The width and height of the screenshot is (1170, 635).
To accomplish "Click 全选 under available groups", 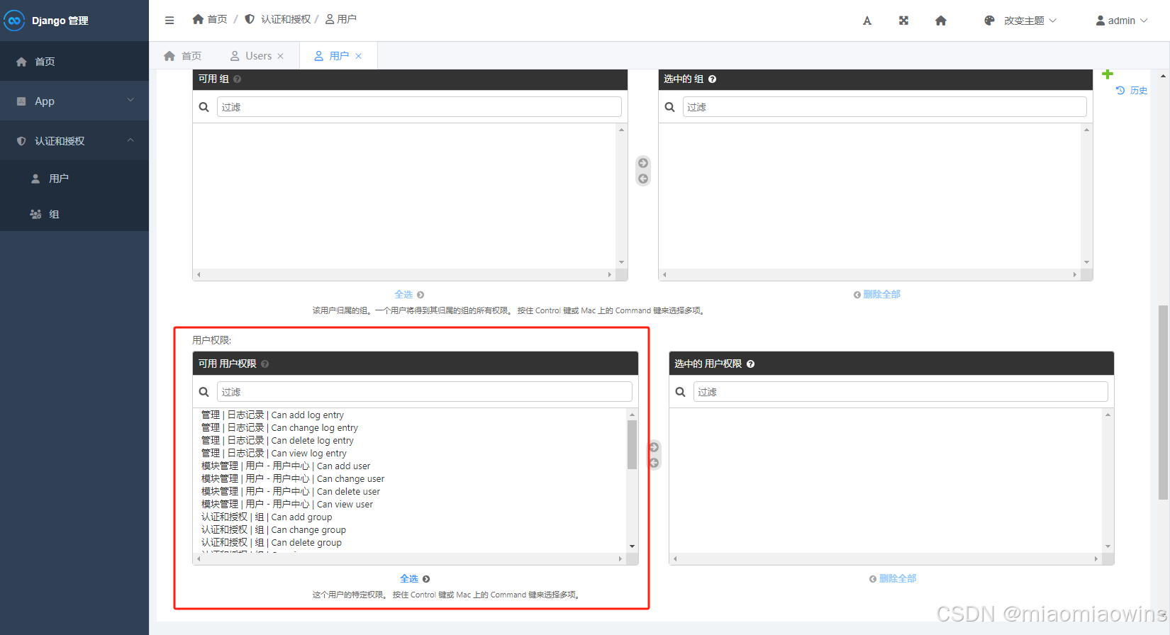I will pyautogui.click(x=409, y=295).
